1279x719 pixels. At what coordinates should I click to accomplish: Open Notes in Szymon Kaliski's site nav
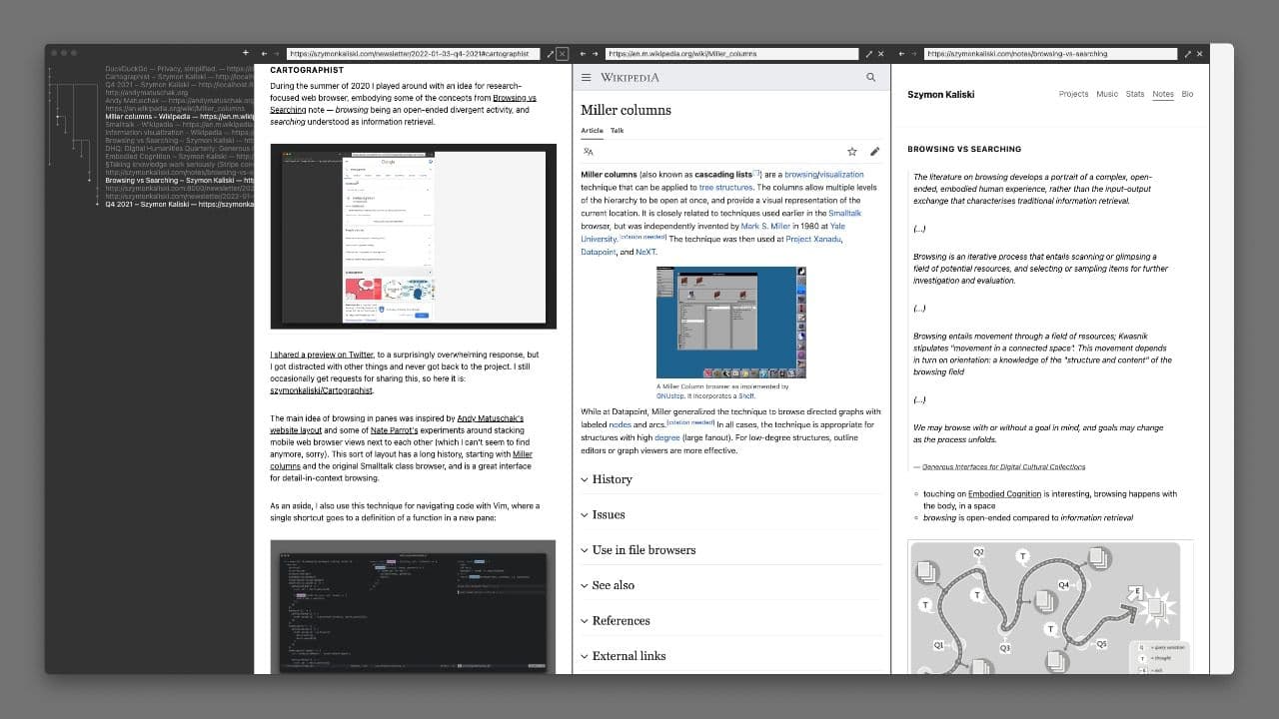(1163, 94)
